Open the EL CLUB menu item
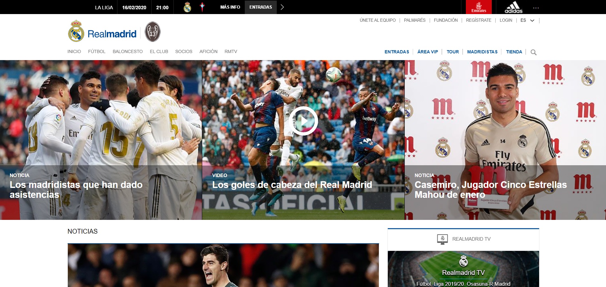 coord(159,51)
